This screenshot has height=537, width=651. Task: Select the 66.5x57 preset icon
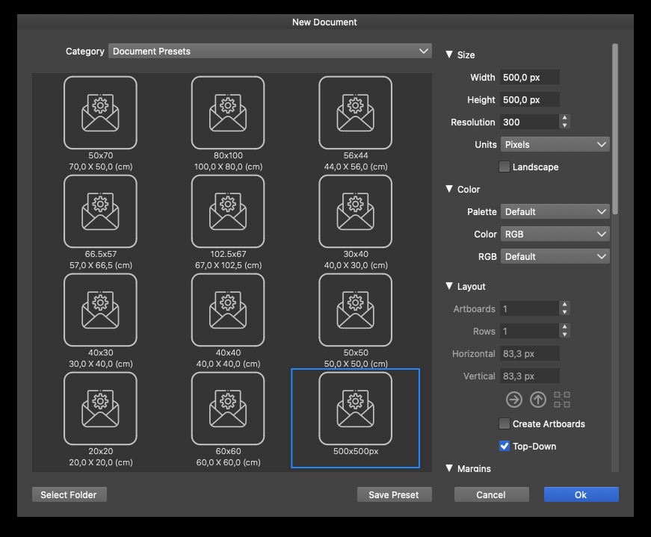tap(100, 211)
